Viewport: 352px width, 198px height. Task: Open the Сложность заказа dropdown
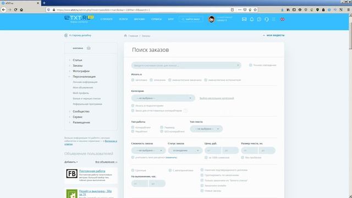(148, 150)
